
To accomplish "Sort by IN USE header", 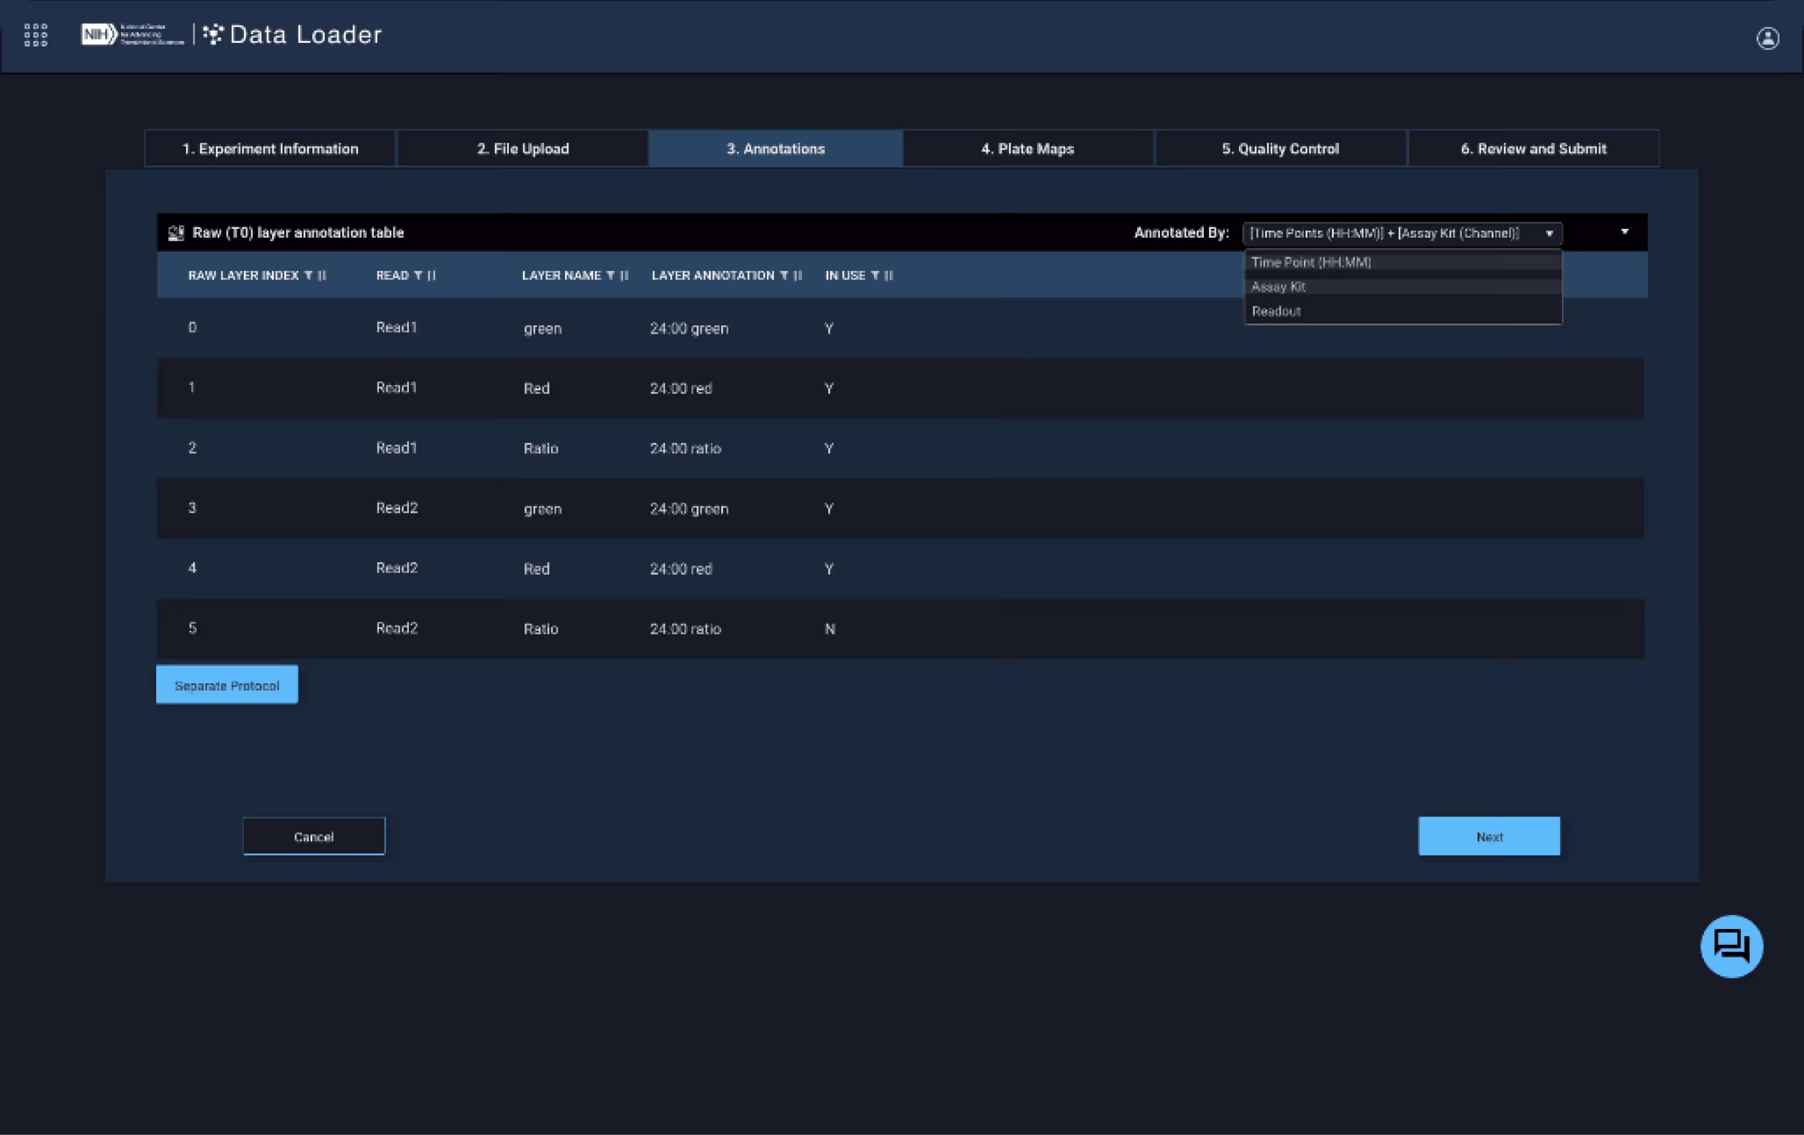I will 845,276.
